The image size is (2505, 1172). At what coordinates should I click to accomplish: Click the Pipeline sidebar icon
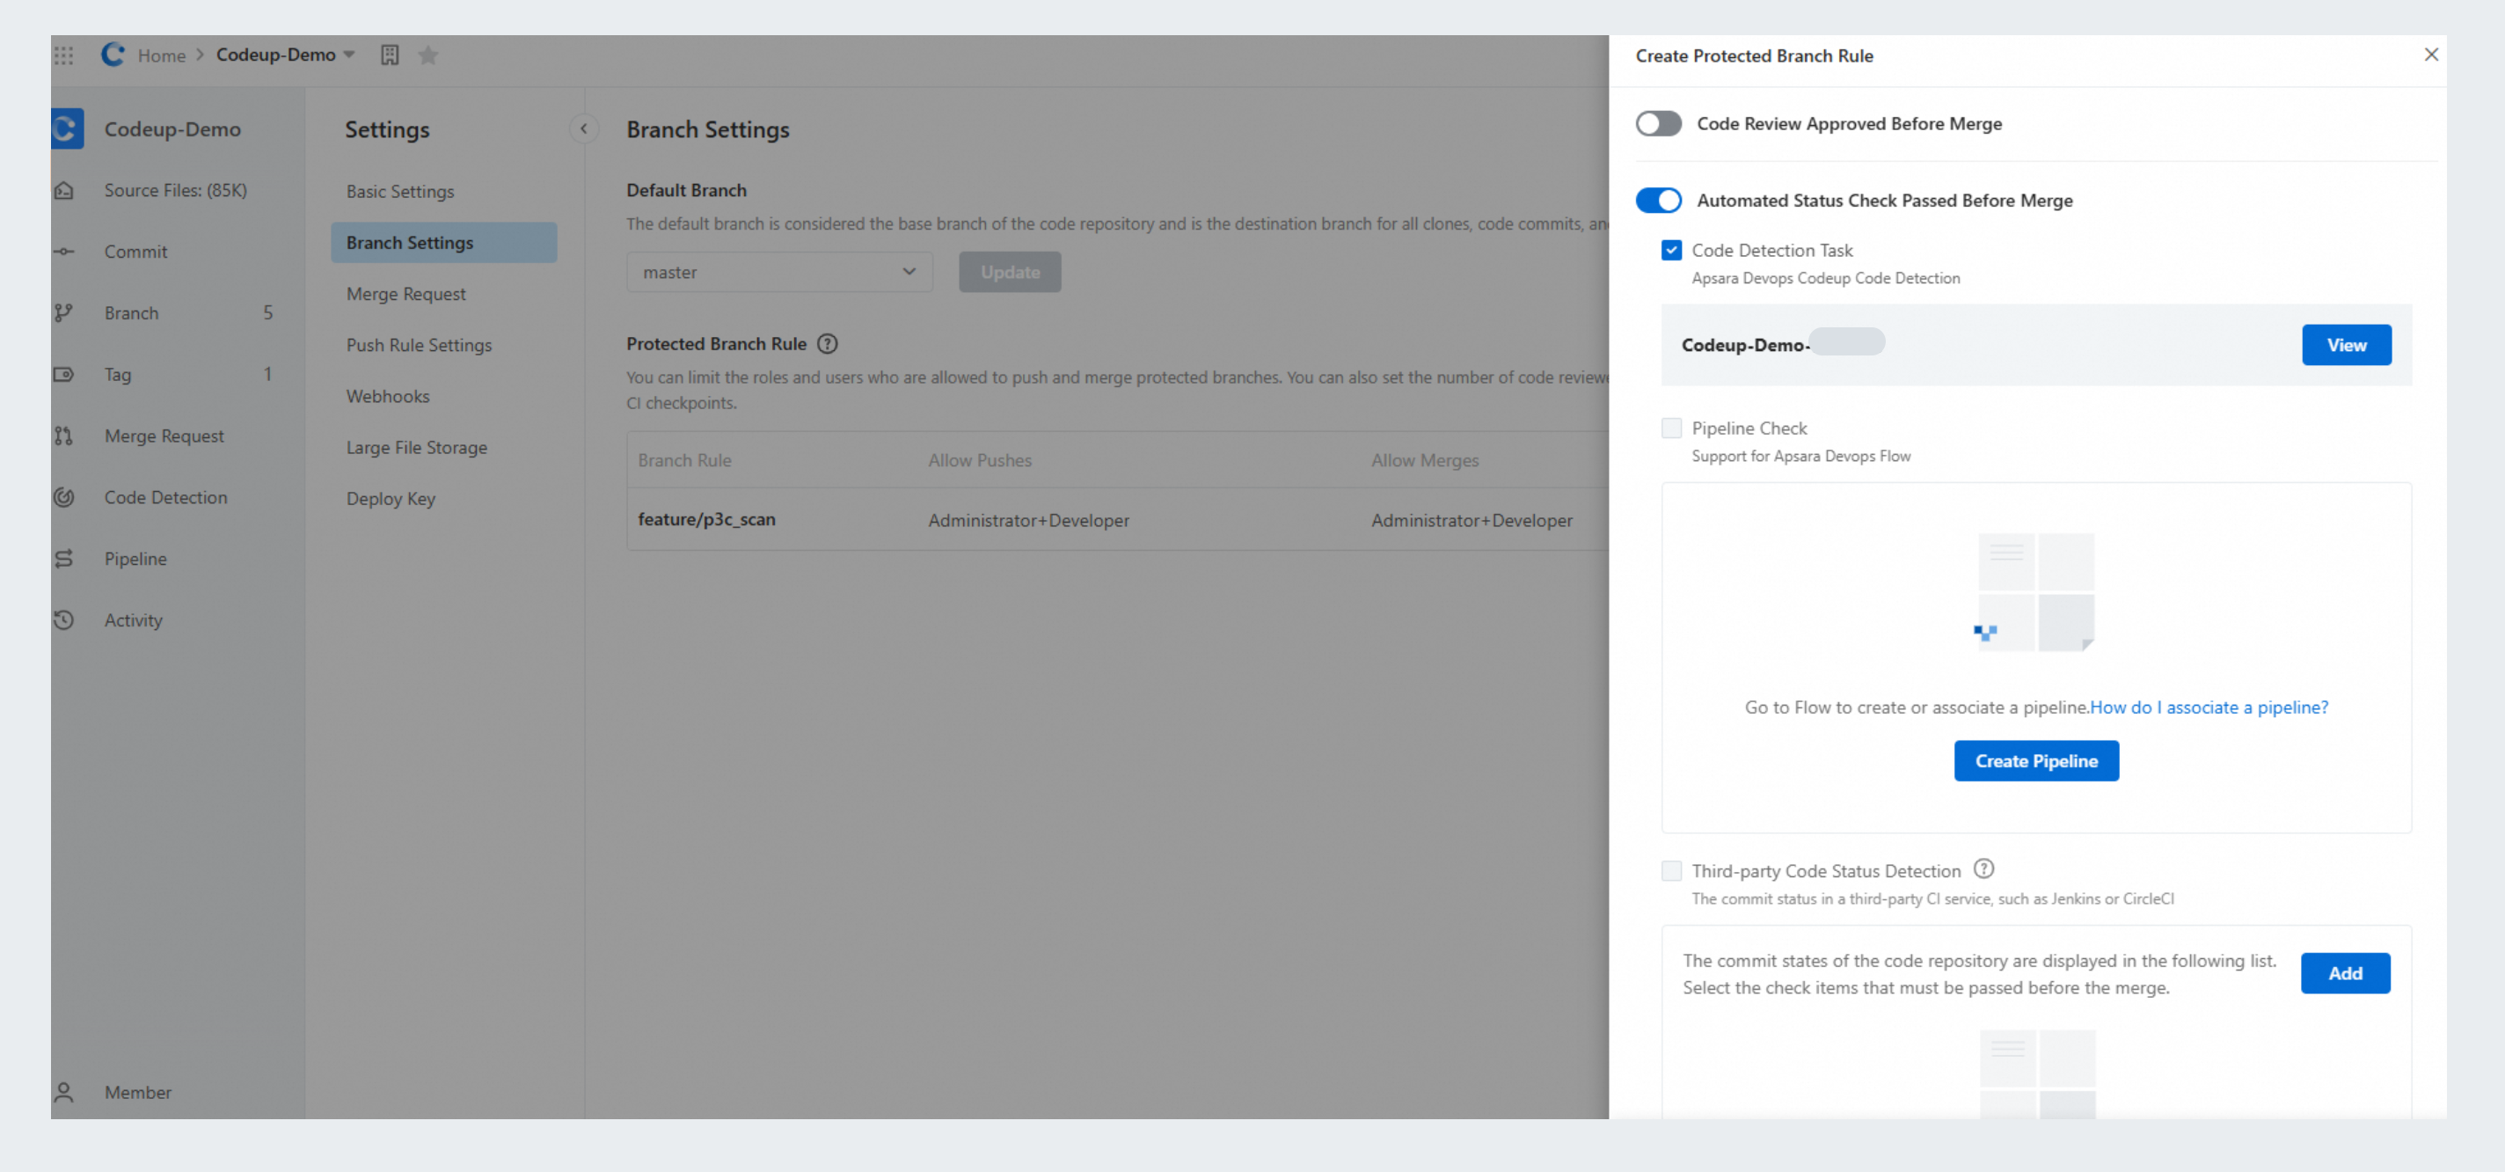[64, 558]
